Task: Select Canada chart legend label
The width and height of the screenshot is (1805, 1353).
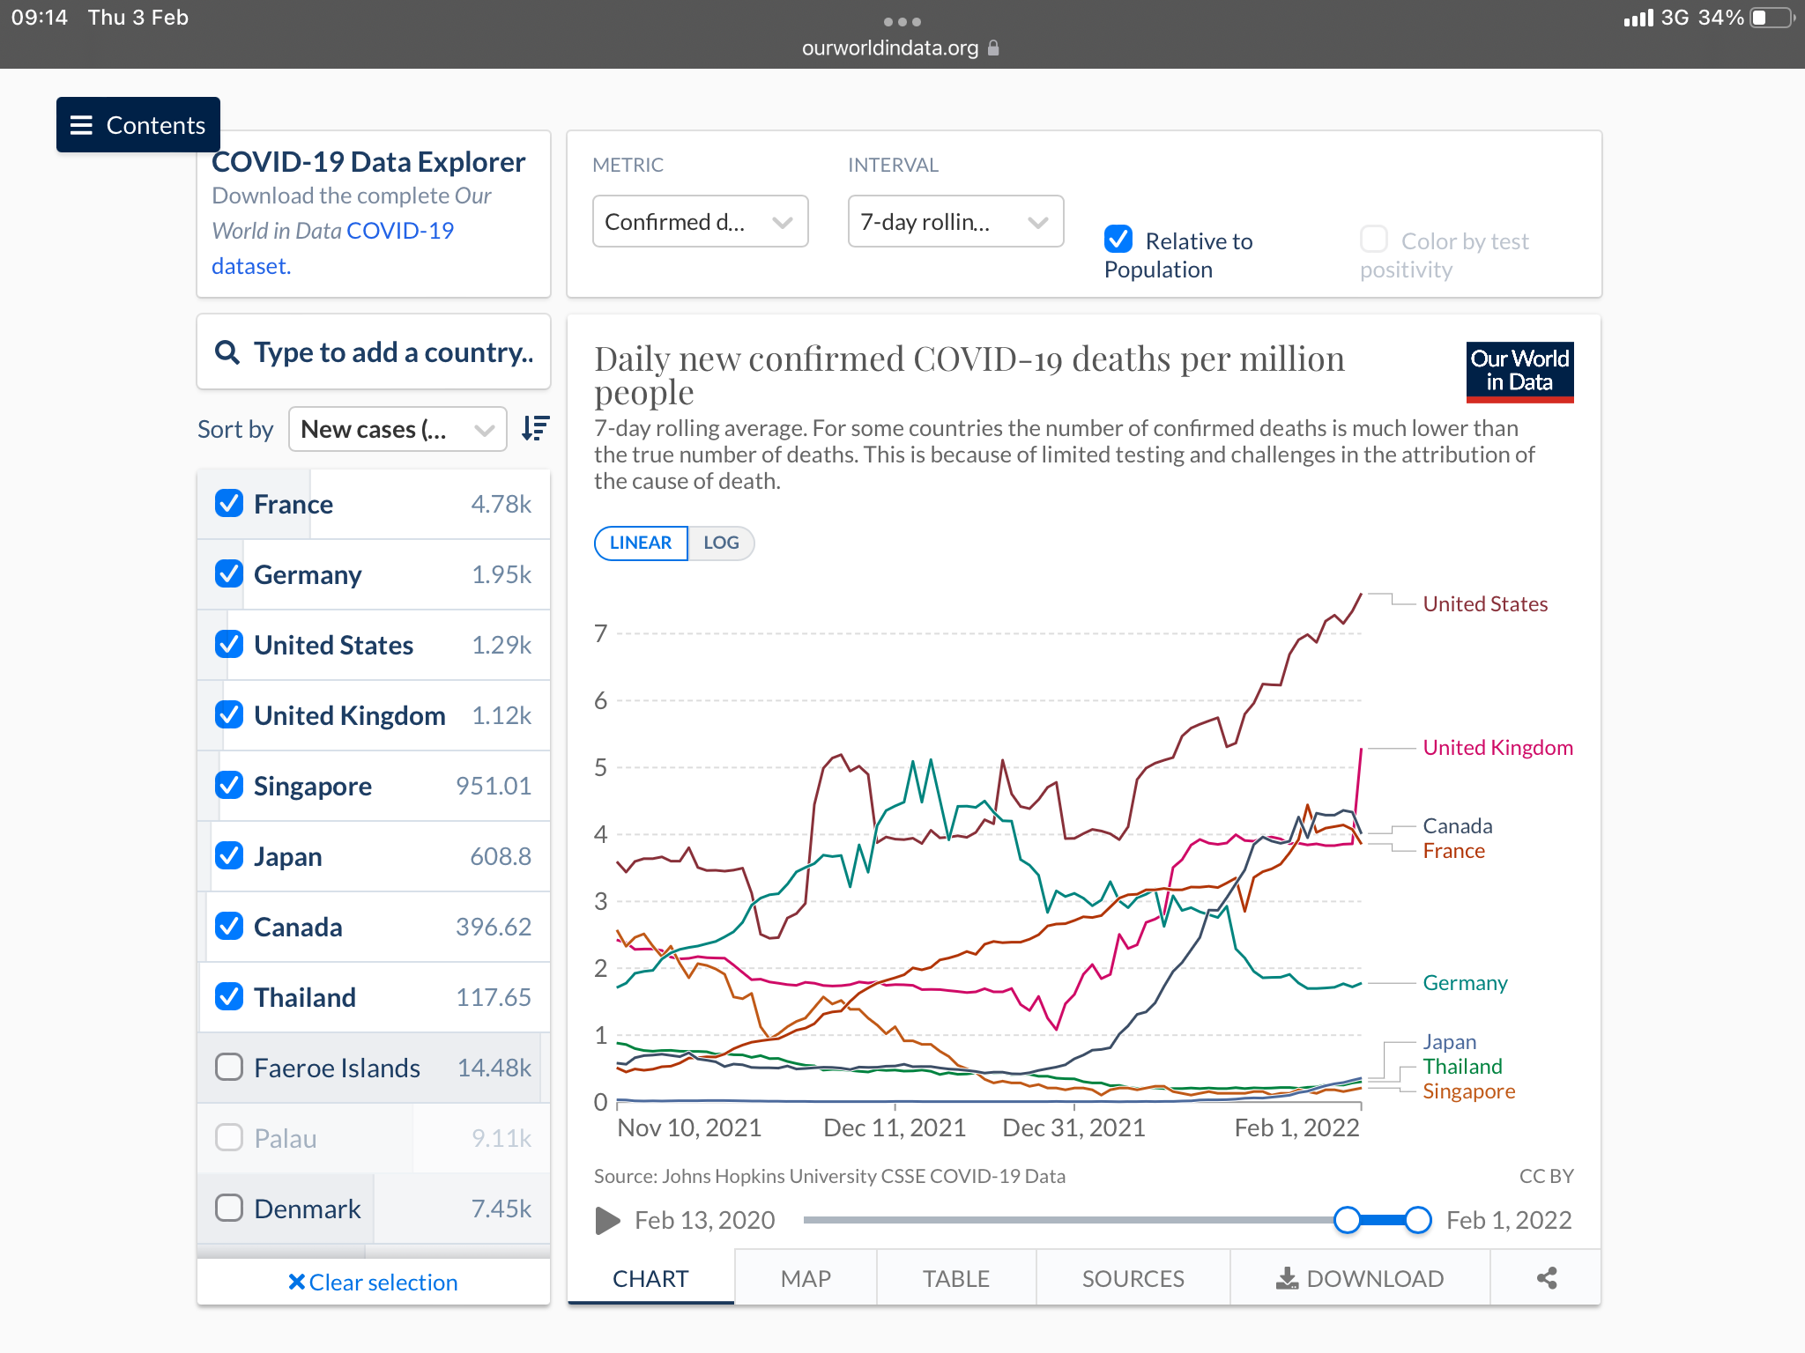Action: coord(1458,825)
